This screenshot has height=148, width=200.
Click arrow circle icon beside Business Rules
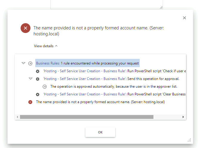[30, 63]
